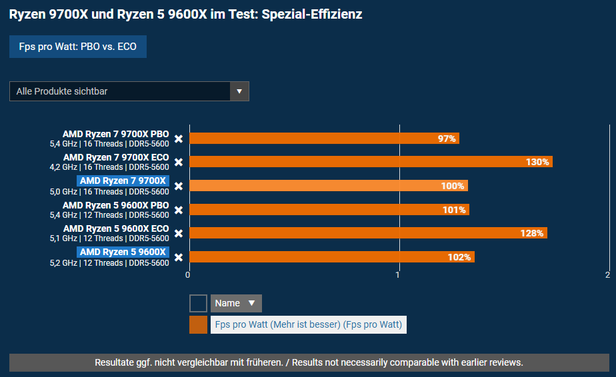Open the Alle Produkte sichtbar dropdown
The image size is (616, 377).
point(129,91)
